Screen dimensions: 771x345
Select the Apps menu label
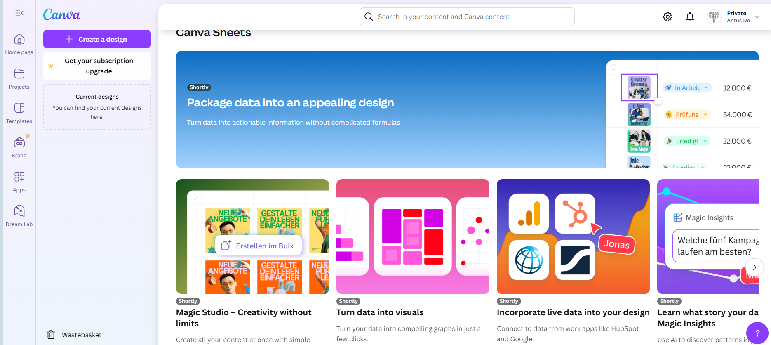click(x=19, y=190)
